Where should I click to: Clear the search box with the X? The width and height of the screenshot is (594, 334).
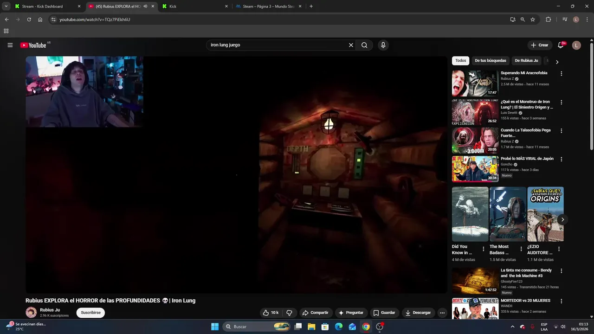point(351,45)
